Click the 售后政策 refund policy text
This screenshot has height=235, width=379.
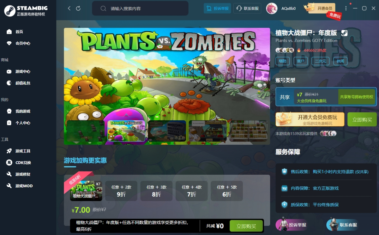pos(329,172)
